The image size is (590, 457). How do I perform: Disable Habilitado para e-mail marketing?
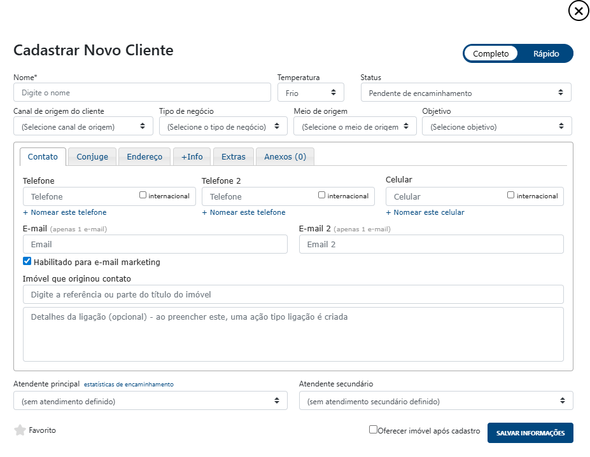[27, 261]
